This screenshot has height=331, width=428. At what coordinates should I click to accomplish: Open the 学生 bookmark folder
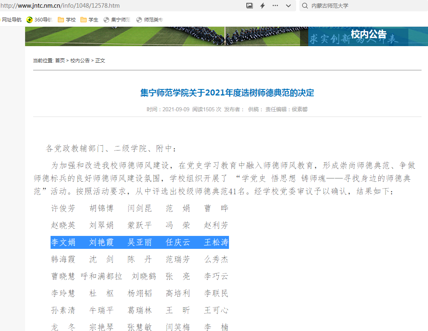89,20
